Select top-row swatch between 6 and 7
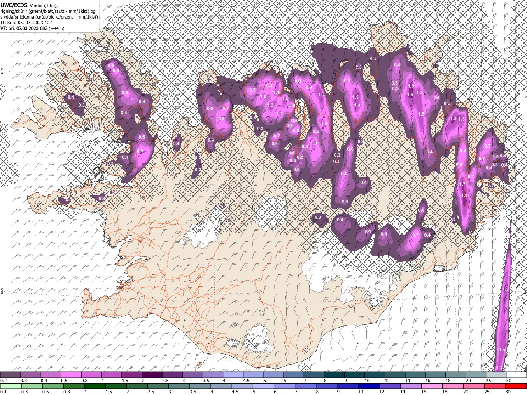The height and width of the screenshot is (395, 527). click(294, 375)
